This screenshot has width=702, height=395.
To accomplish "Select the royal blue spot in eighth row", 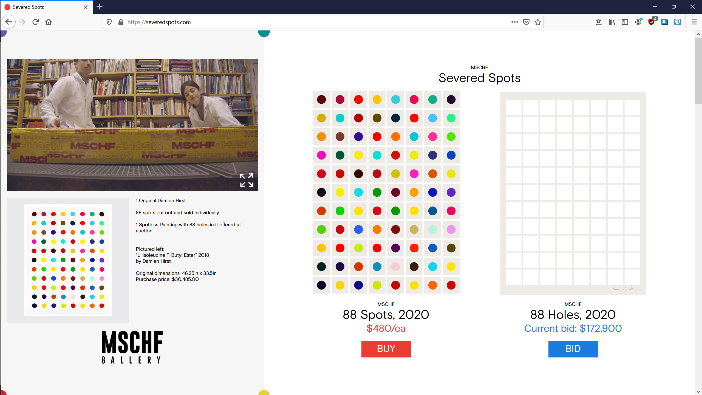I will pyautogui.click(x=358, y=230).
